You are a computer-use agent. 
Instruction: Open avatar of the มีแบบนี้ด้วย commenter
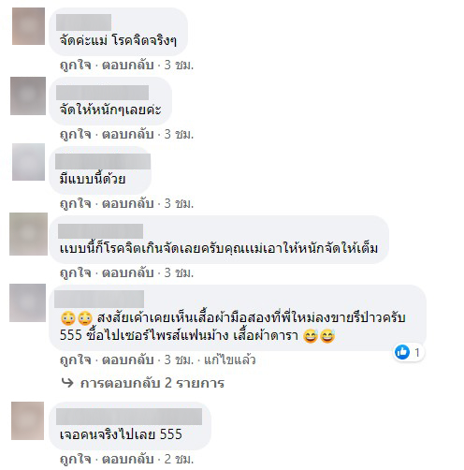pyautogui.click(x=28, y=162)
